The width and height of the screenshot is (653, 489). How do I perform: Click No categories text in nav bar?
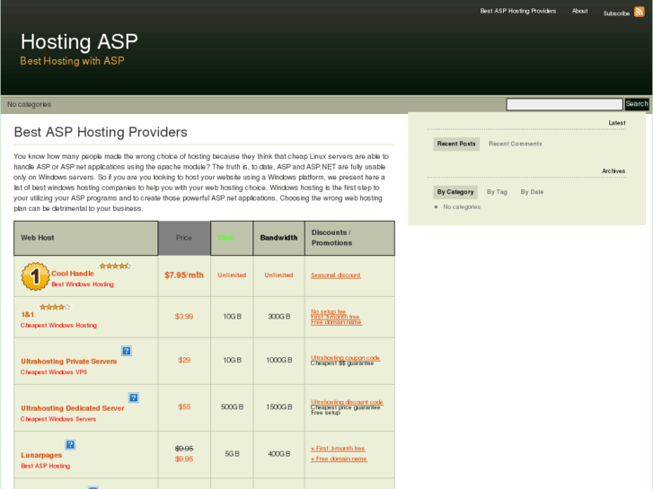pyautogui.click(x=29, y=104)
